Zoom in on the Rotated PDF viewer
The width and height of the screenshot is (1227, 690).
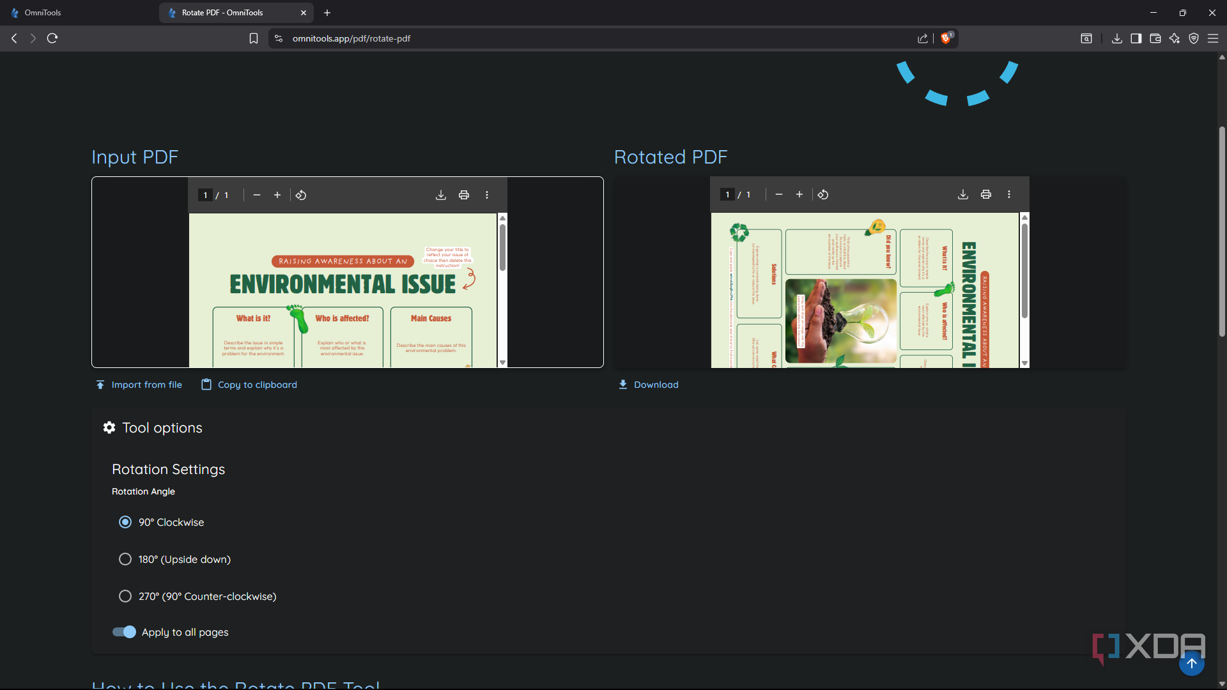pos(799,194)
